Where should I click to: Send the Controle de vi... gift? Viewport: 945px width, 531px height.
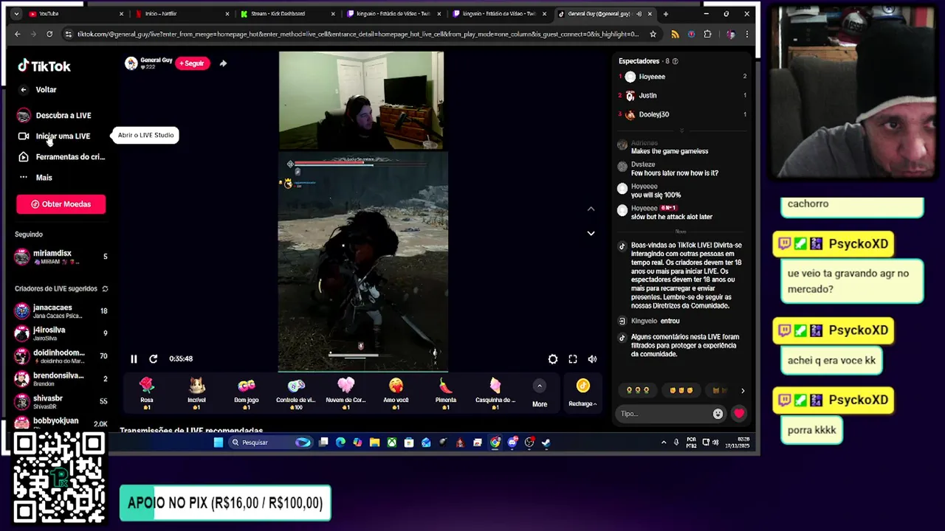[x=296, y=393]
